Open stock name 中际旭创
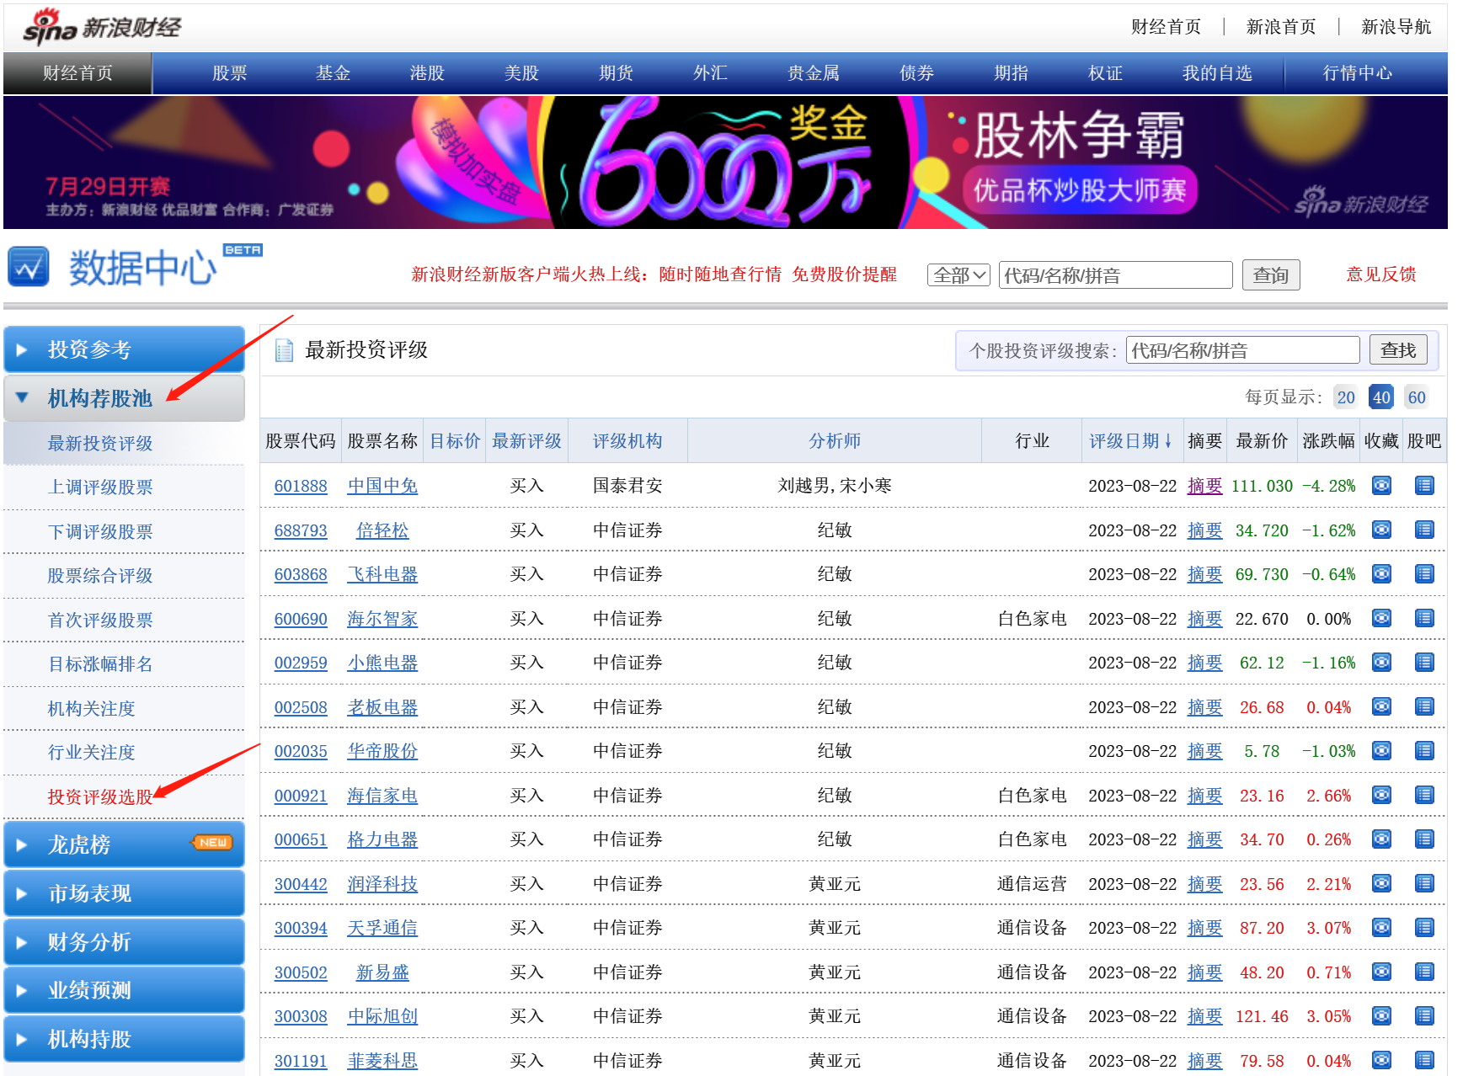Screen dimensions: 1463x1076 [382, 1016]
